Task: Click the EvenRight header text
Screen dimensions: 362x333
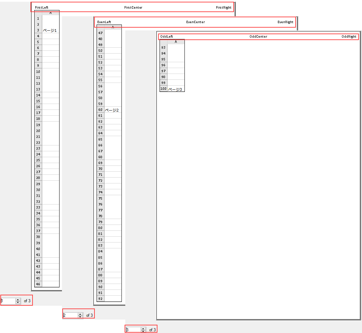Action: tap(285, 22)
